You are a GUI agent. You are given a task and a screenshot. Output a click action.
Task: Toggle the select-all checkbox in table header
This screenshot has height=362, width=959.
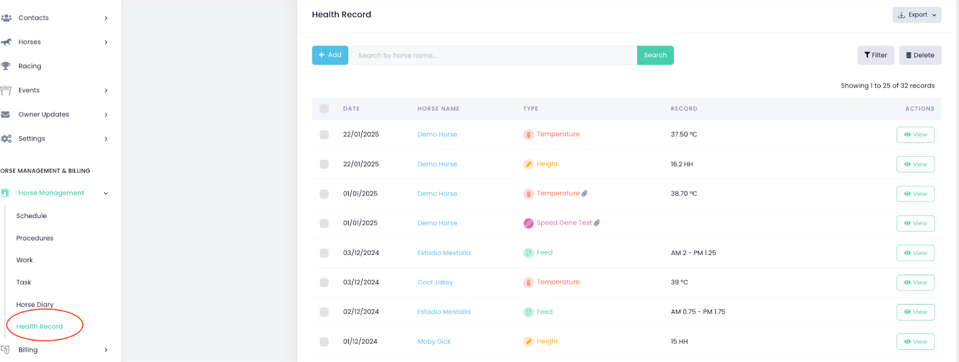pyautogui.click(x=324, y=109)
